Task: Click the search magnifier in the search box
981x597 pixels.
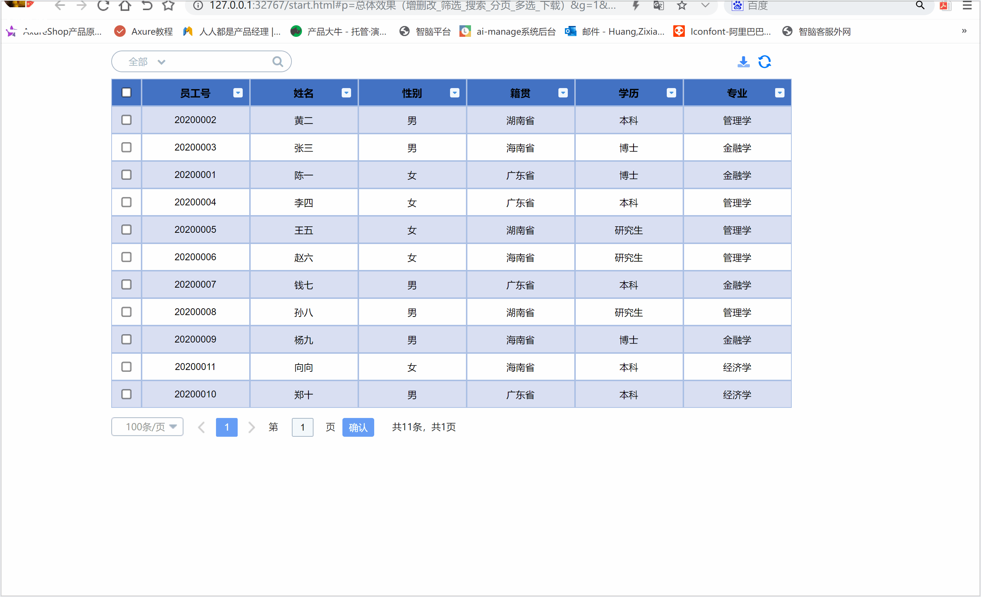Action: pyautogui.click(x=277, y=62)
